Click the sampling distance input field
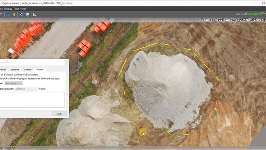This screenshot has height=150, width=266. tap(26, 89)
